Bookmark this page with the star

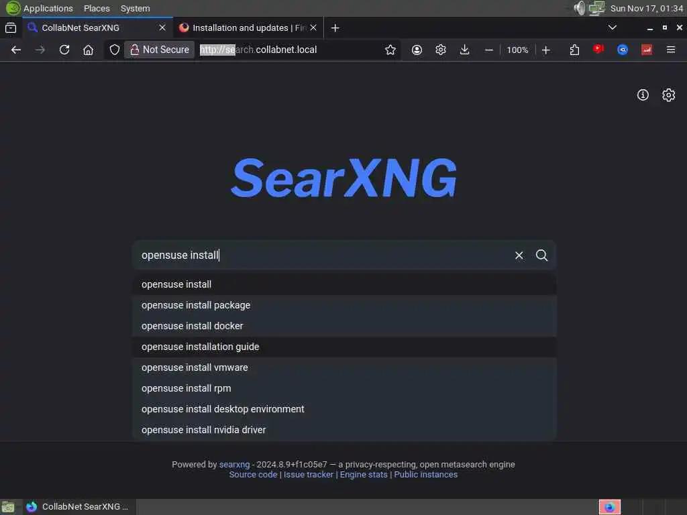click(390, 50)
